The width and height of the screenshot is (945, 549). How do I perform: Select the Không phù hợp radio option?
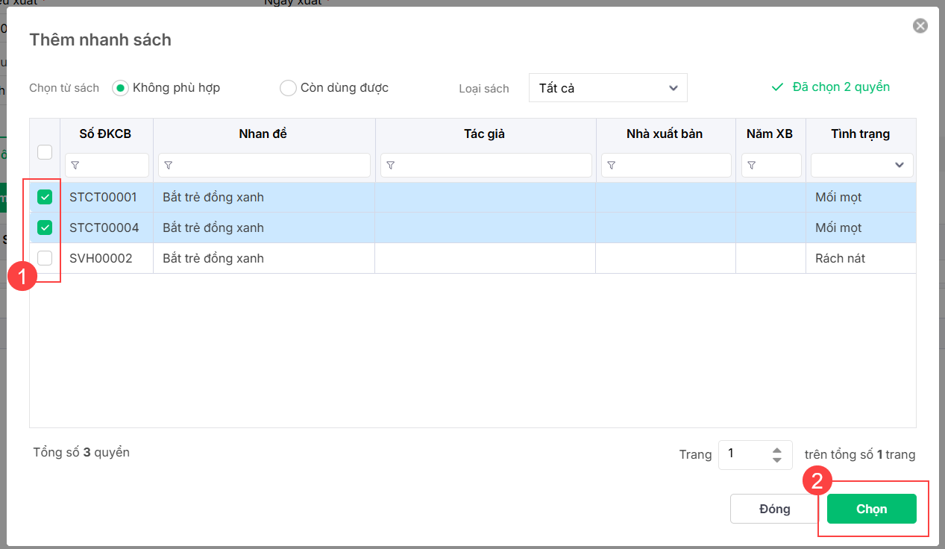[x=120, y=88]
